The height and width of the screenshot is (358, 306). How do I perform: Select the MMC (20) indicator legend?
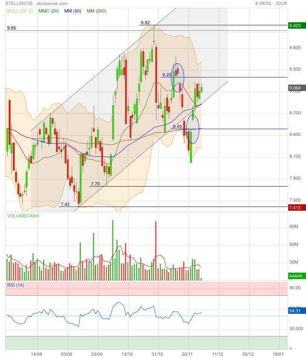point(49,11)
